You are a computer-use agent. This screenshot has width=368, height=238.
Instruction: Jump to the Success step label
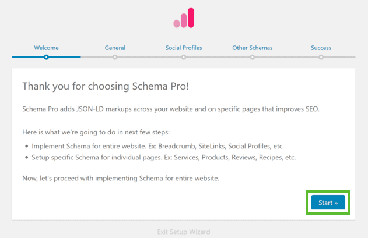(x=321, y=48)
